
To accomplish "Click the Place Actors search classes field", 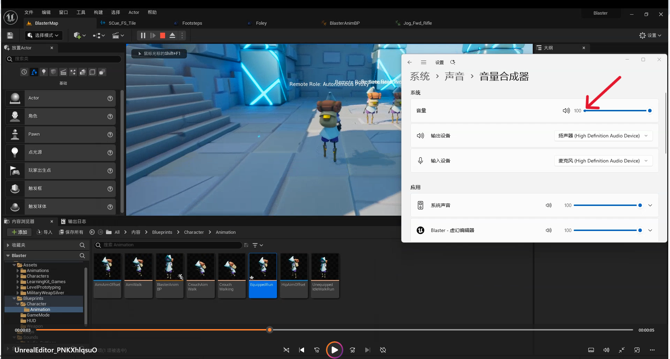I will click(x=64, y=59).
